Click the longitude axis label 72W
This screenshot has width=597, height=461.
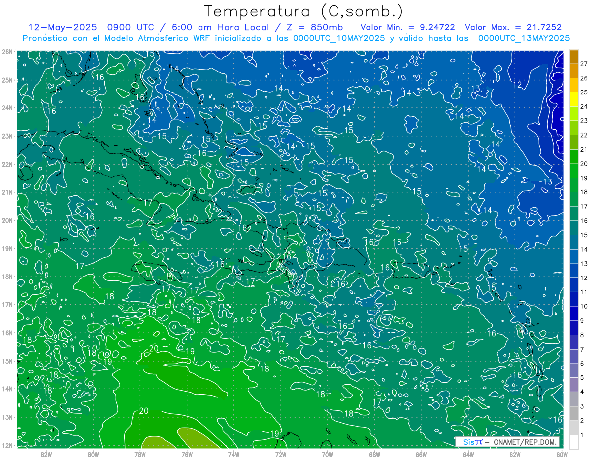[x=281, y=454]
